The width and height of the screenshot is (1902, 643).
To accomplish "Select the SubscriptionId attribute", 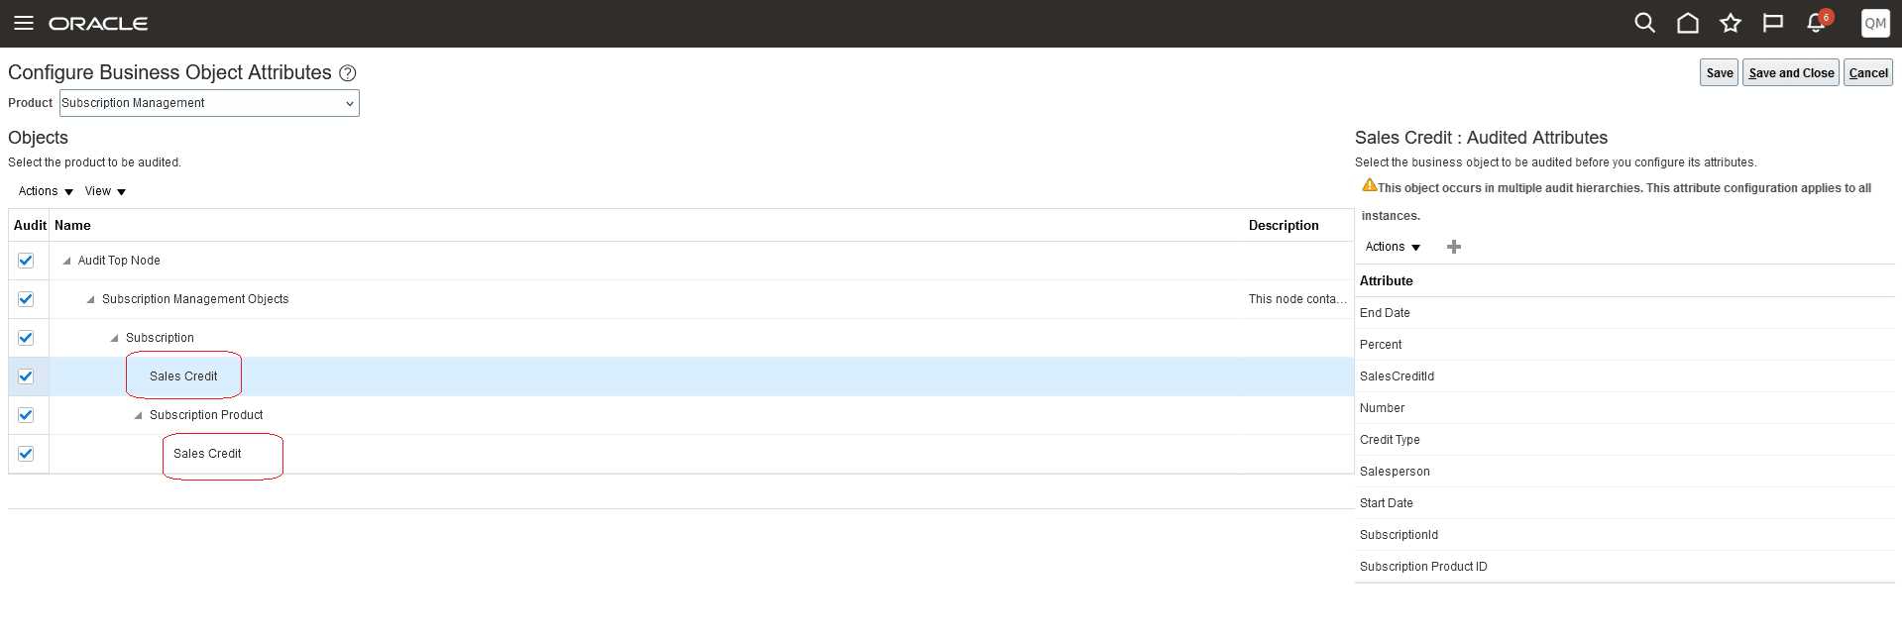I will point(1399,535).
